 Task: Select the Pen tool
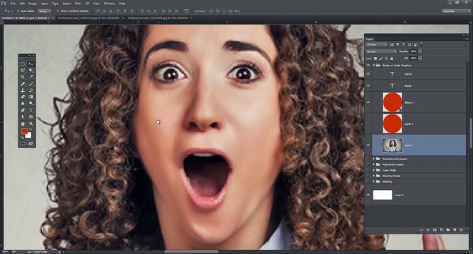tap(23, 111)
